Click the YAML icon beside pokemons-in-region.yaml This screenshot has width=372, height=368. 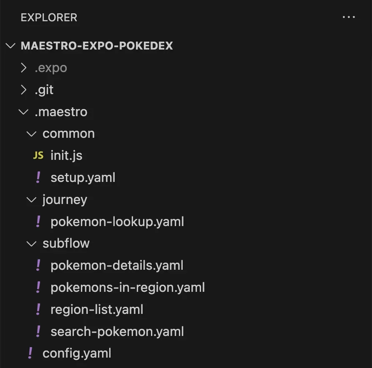38,287
